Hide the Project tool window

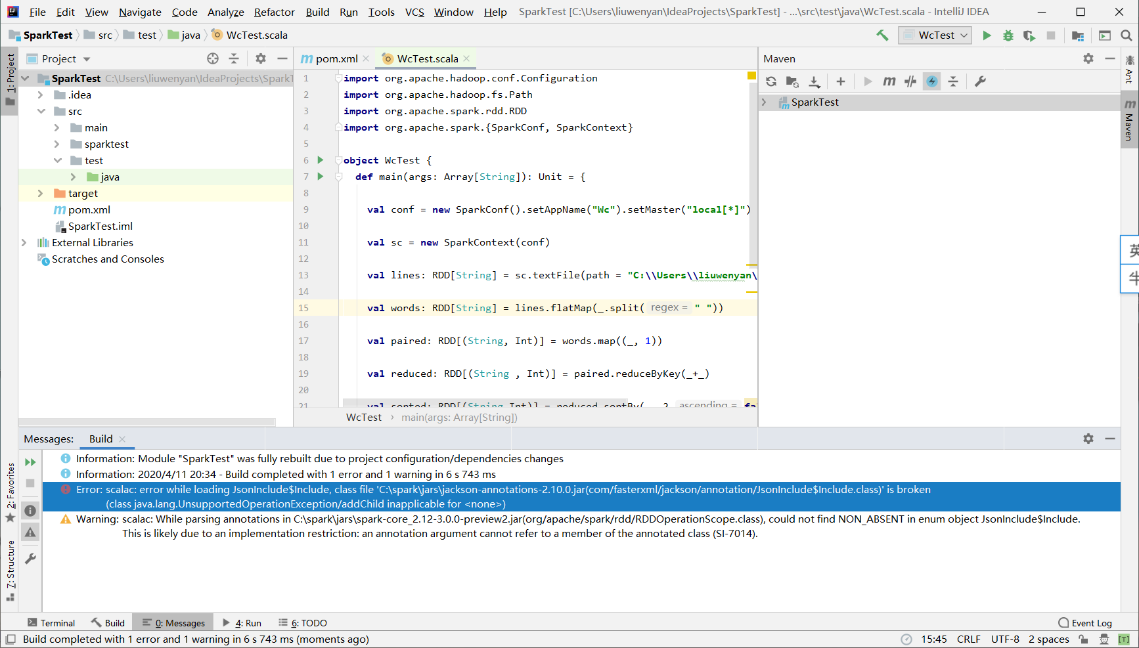click(282, 58)
